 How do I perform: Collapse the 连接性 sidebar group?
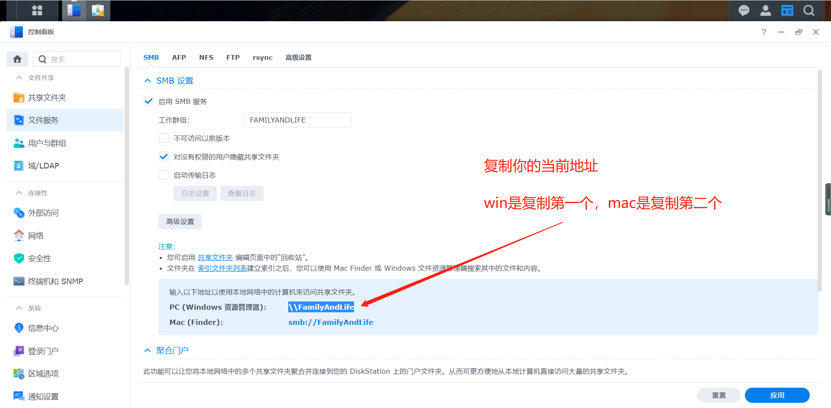click(x=19, y=193)
